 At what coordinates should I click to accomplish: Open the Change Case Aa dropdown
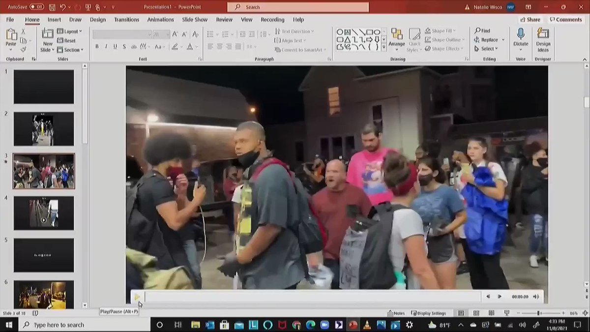click(159, 47)
